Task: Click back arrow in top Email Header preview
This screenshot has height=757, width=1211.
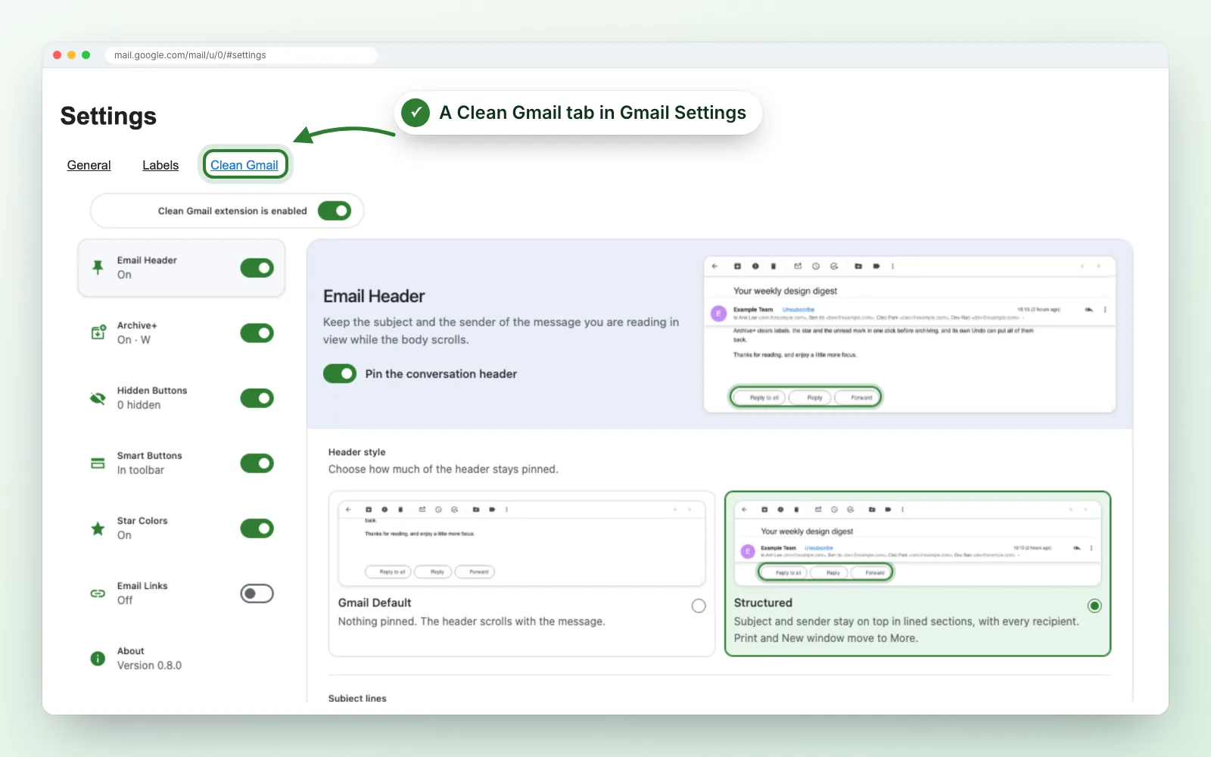Action: tap(714, 266)
